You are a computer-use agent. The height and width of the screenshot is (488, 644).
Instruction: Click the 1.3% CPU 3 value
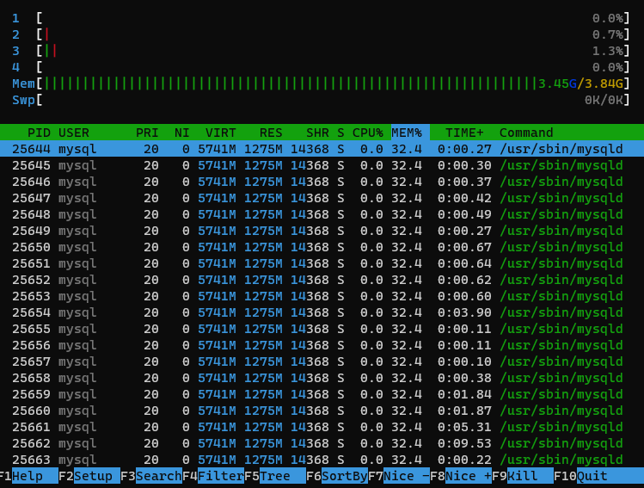coord(608,51)
